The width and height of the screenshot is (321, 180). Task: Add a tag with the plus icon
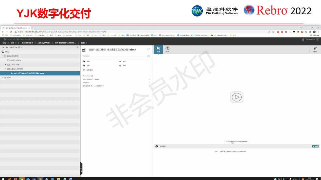point(149,56)
